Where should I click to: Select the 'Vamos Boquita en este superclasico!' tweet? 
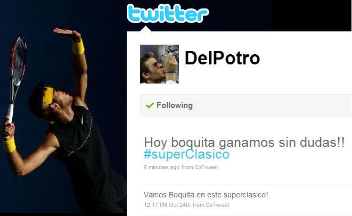206,195
